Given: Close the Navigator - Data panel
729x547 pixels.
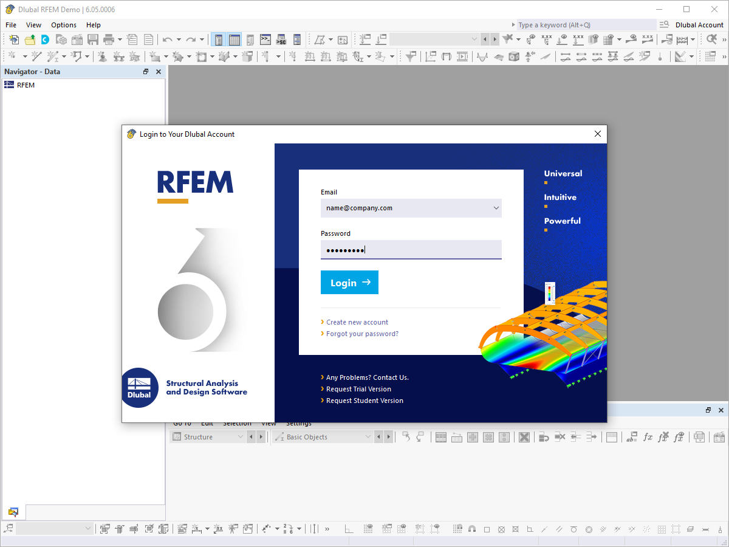Looking at the screenshot, I should click(159, 72).
